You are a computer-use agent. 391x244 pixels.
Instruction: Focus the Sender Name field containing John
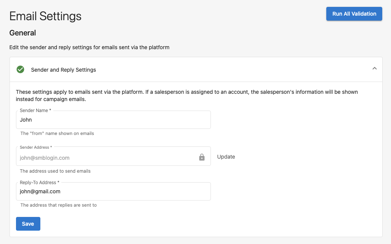(113, 120)
